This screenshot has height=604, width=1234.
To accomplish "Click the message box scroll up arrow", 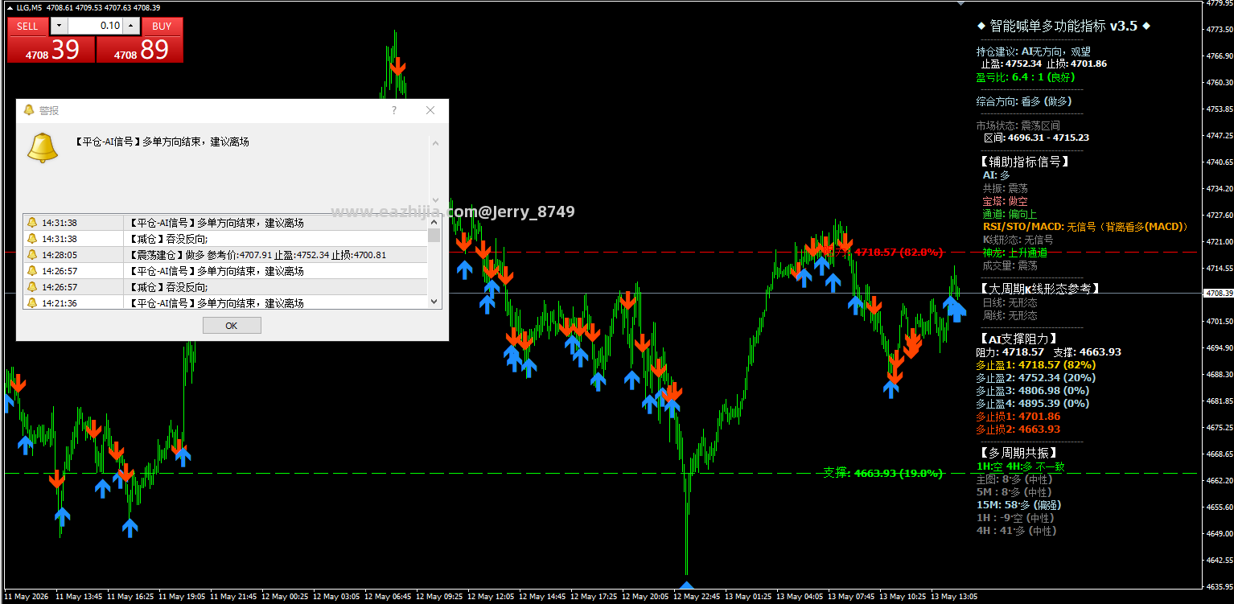I will [435, 143].
